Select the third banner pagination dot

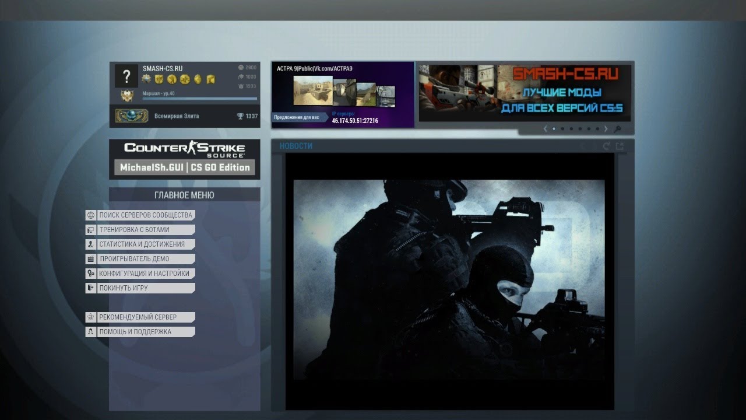571,129
